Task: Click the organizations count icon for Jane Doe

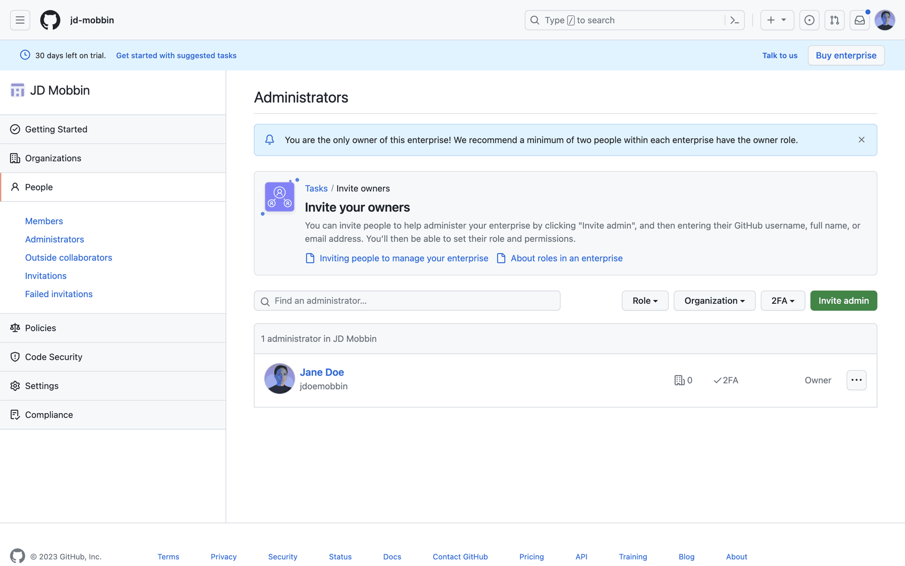Action: (x=679, y=380)
